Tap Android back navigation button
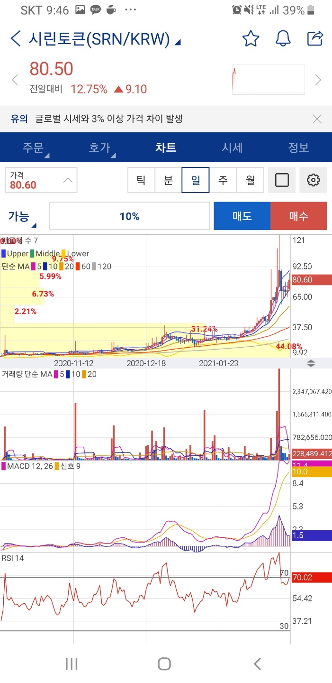 [x=257, y=664]
